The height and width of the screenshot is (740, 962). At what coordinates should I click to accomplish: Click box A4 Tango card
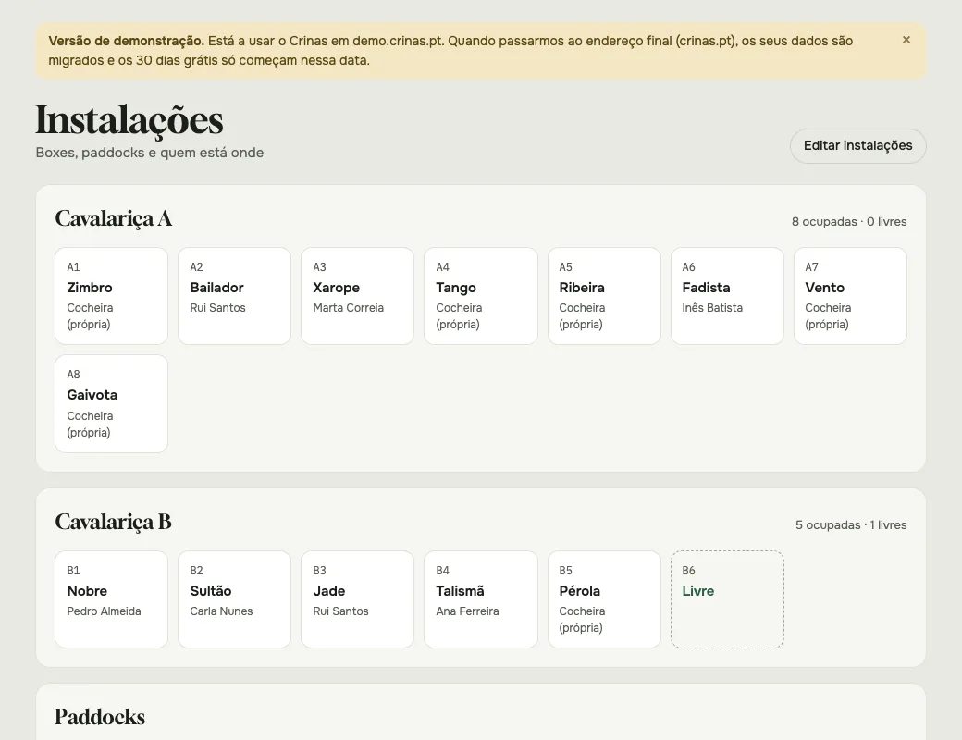click(480, 296)
